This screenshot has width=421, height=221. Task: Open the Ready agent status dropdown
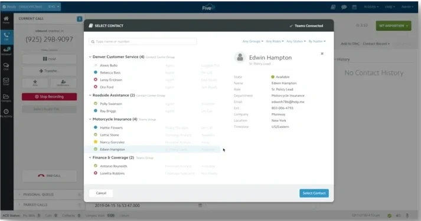[x=31, y=6]
